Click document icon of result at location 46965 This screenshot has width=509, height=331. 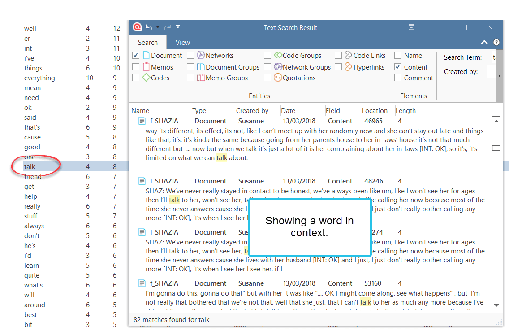pyautogui.click(x=142, y=121)
